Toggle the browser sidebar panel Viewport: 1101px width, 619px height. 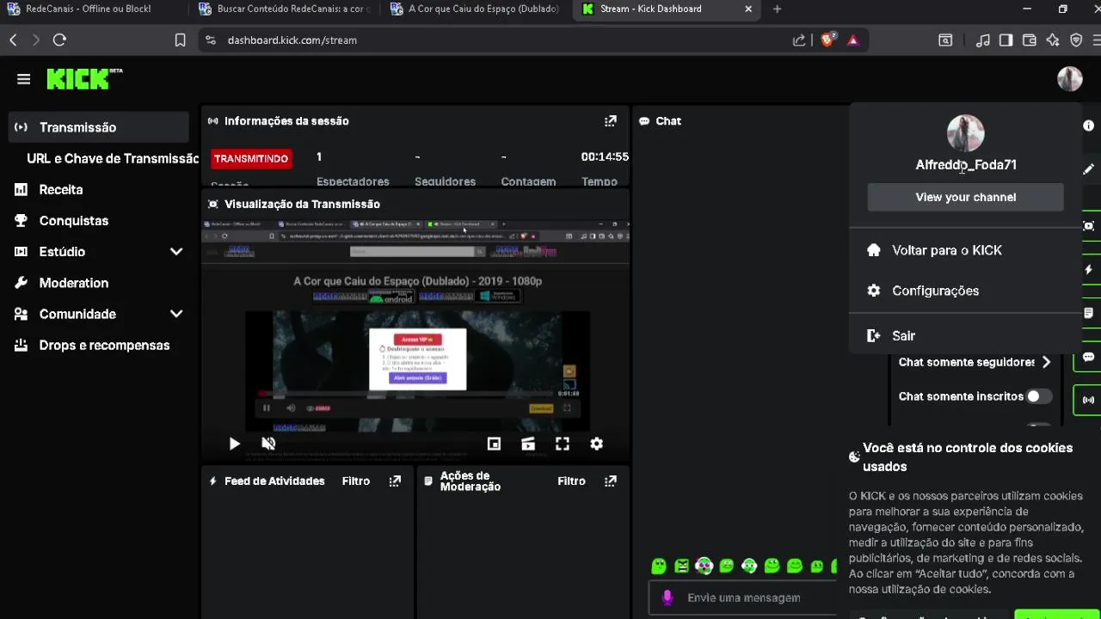tap(1006, 40)
